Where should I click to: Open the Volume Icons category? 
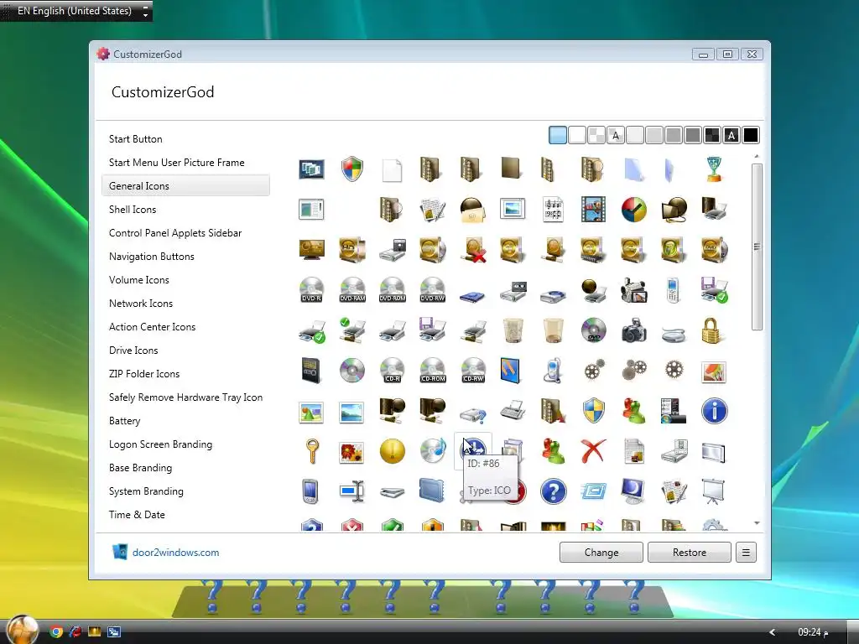[185, 280]
